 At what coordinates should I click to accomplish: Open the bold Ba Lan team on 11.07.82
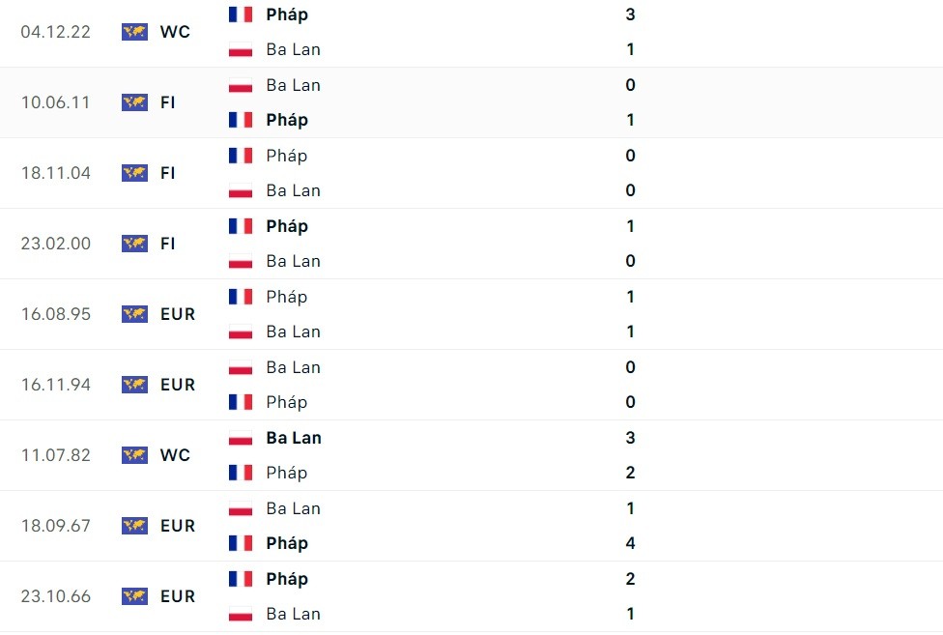pyautogui.click(x=294, y=438)
